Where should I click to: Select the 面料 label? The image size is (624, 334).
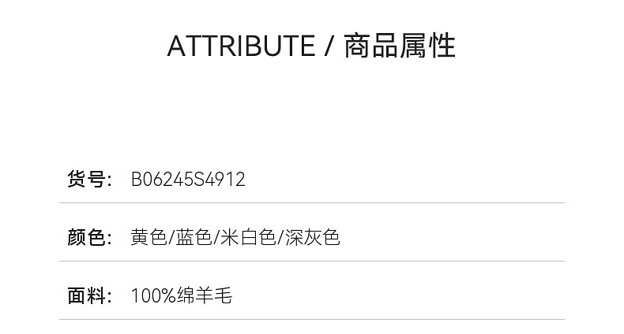[x=87, y=296]
